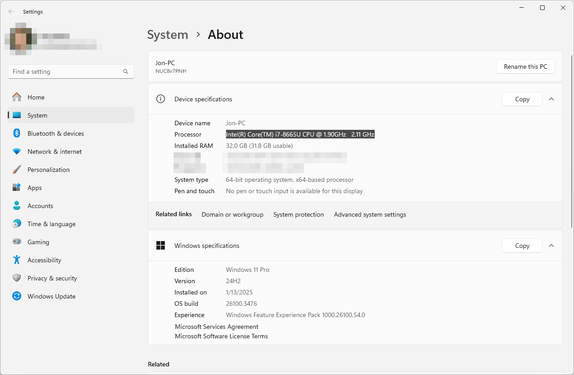This screenshot has width=574, height=375.
Task: Click the Windows Update sync icon
Action: coord(17,296)
